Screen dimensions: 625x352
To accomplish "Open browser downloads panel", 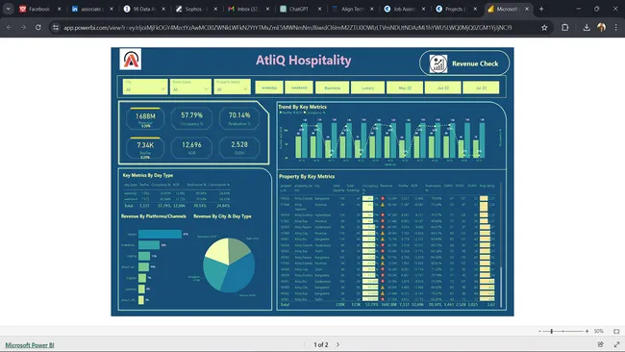I will pyautogui.click(x=587, y=28).
